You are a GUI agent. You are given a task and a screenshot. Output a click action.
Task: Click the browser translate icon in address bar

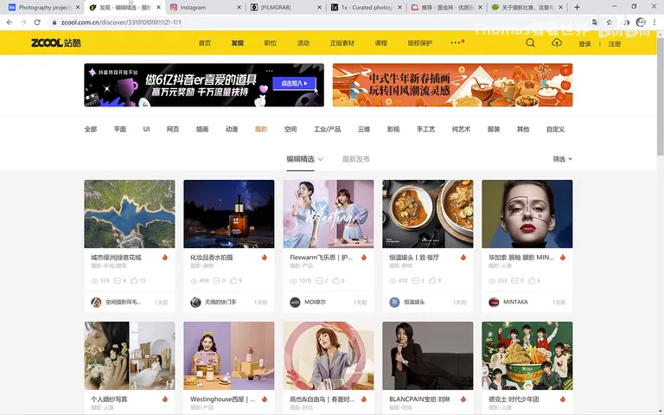pos(595,22)
